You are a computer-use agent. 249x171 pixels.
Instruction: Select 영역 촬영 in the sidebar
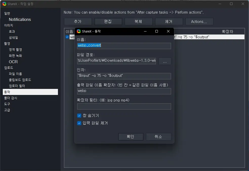15,50
